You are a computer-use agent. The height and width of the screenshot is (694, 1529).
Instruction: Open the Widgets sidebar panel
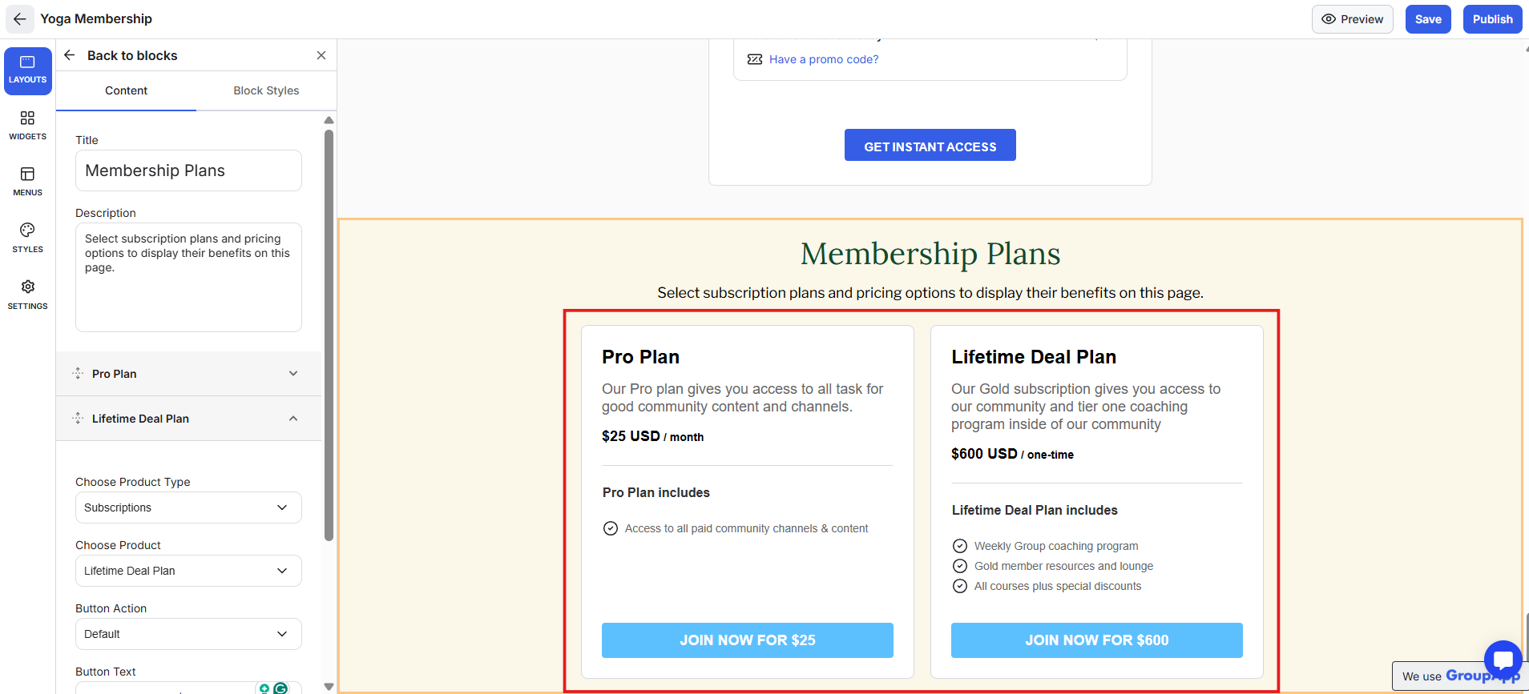pos(28,126)
